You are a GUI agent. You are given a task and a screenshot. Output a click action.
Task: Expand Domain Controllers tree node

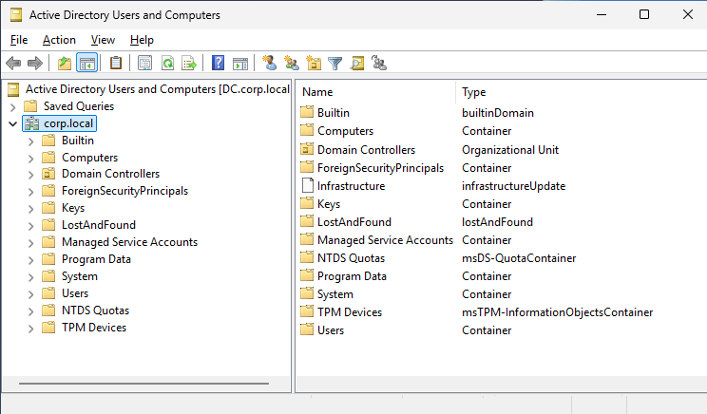pyautogui.click(x=30, y=175)
